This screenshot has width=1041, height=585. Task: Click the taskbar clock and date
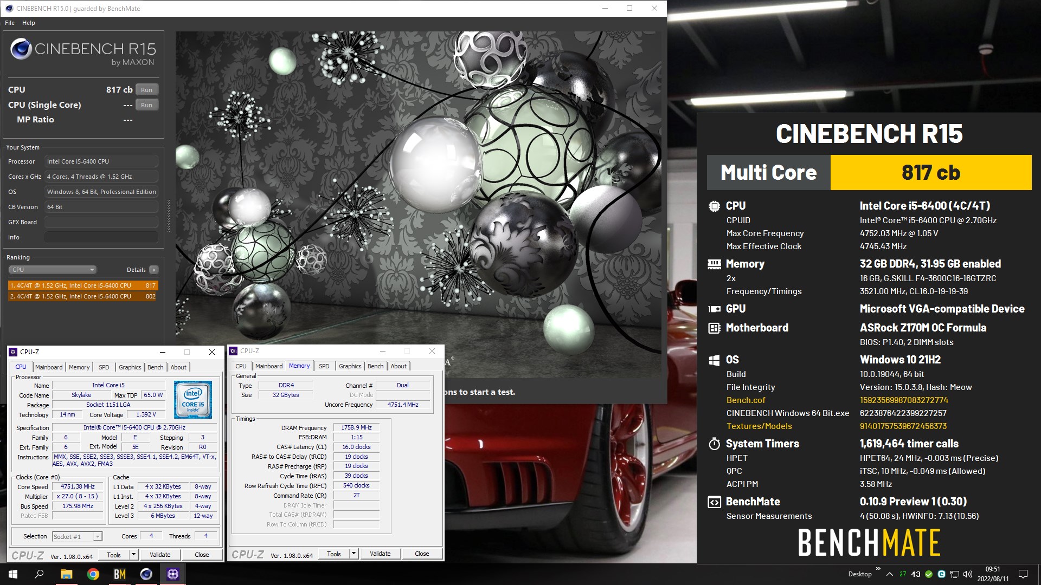993,574
